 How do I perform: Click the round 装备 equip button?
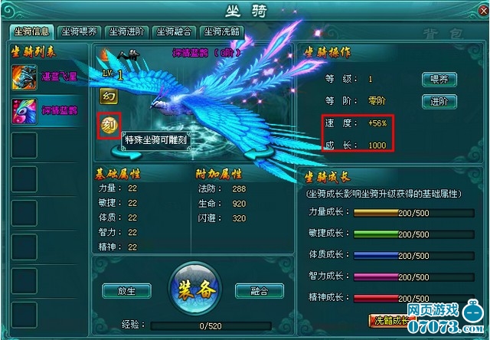pyautogui.click(x=196, y=289)
